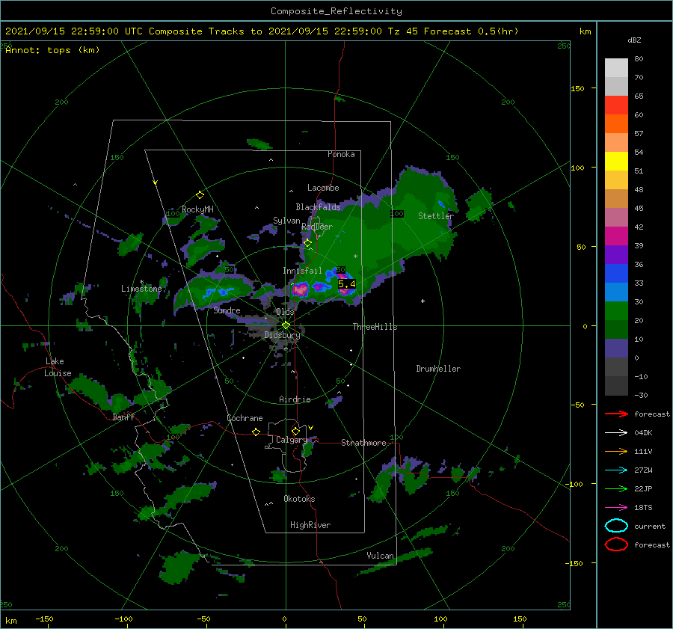673x629 pixels.
Task: Select the yellow 51-54 dBZ swatch
Action: (616, 161)
